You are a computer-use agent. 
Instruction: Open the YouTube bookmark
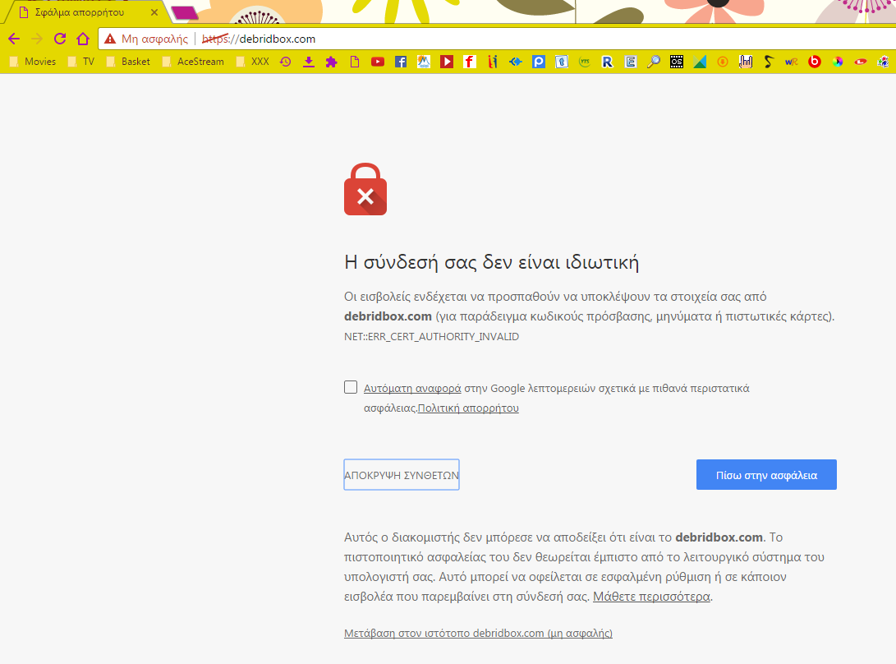tap(378, 62)
